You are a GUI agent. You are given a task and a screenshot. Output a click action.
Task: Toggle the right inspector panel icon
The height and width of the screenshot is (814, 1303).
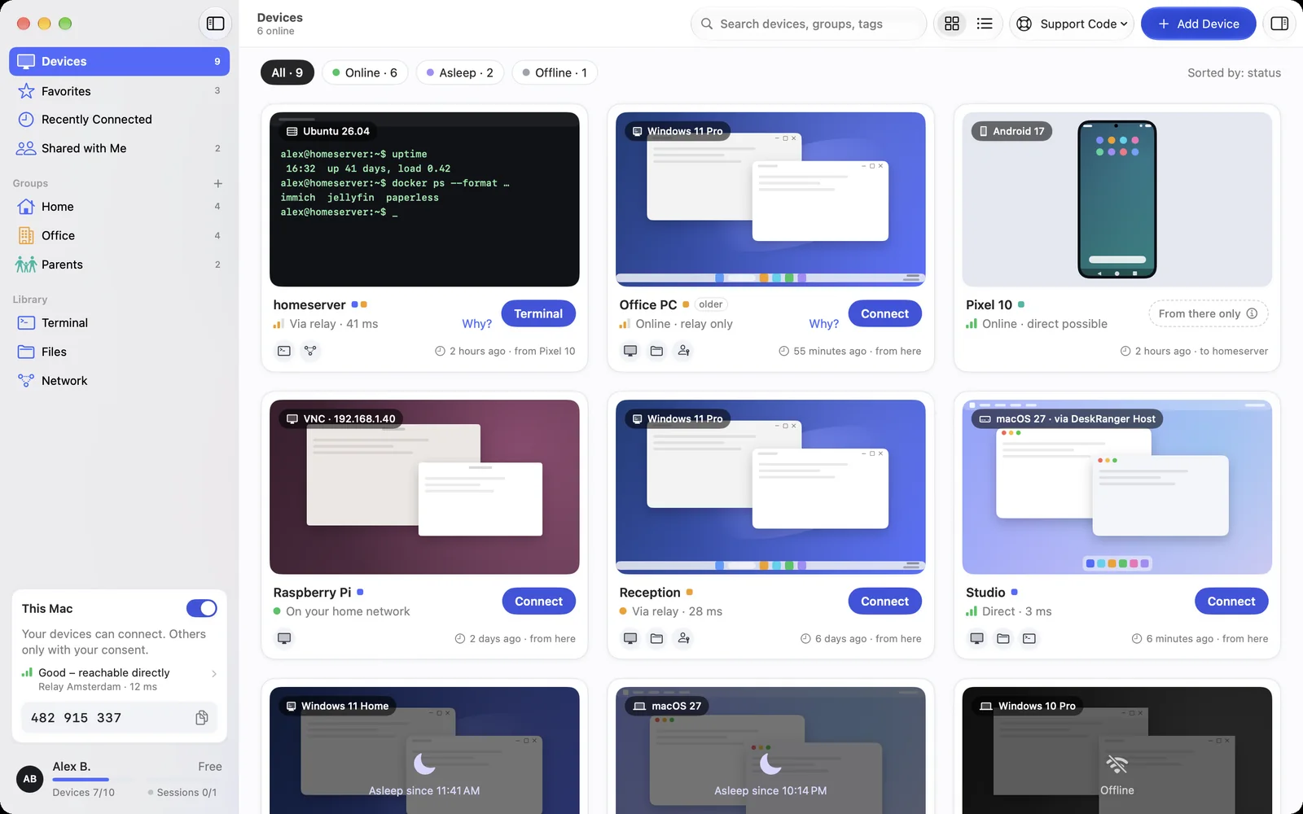pyautogui.click(x=1279, y=24)
